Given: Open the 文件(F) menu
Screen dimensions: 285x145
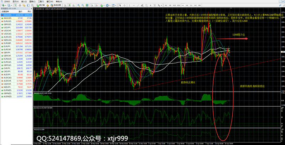Looking at the screenshot, I should tap(7, 1).
